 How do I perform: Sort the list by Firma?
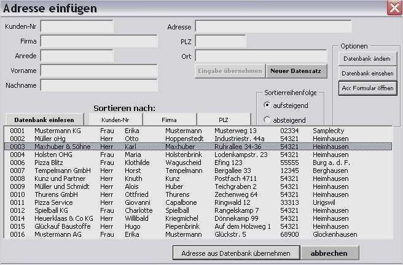point(169,120)
